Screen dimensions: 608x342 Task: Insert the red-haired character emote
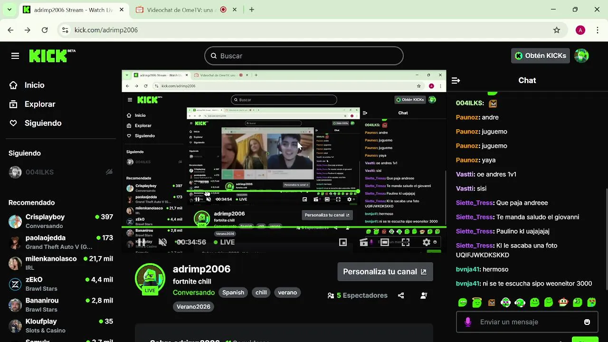point(563,302)
